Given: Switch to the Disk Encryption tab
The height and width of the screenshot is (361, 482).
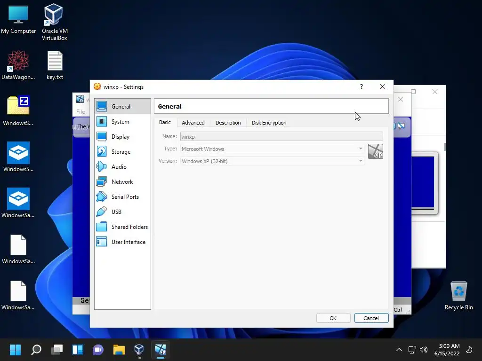Looking at the screenshot, I should click(269, 123).
